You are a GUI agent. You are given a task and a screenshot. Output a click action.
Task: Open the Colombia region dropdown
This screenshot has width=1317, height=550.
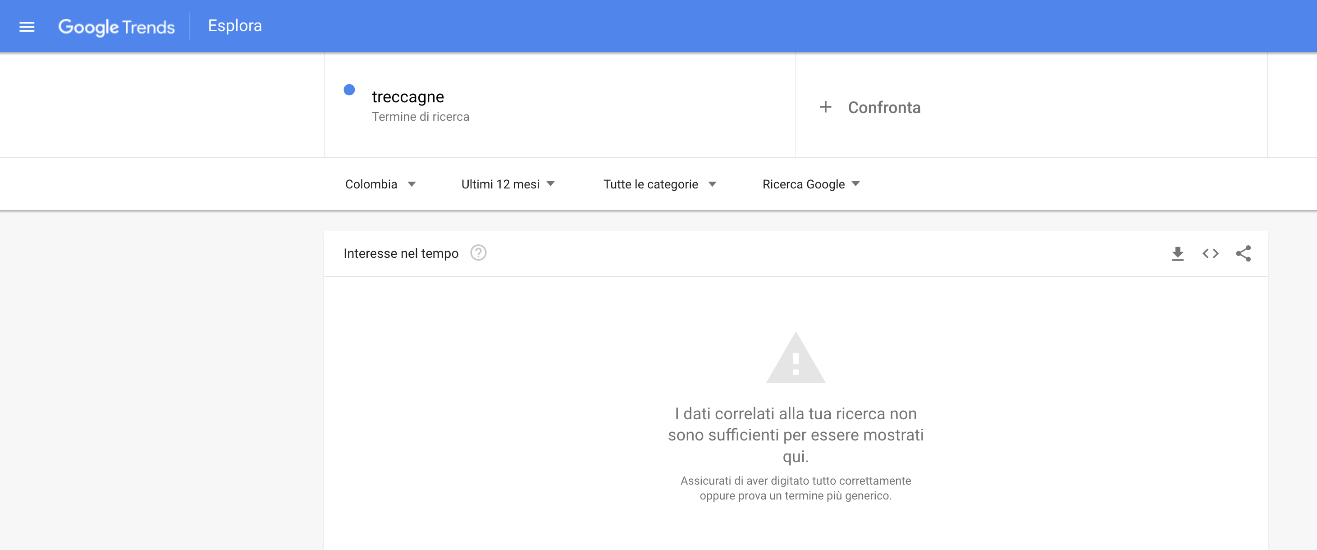[x=380, y=184]
